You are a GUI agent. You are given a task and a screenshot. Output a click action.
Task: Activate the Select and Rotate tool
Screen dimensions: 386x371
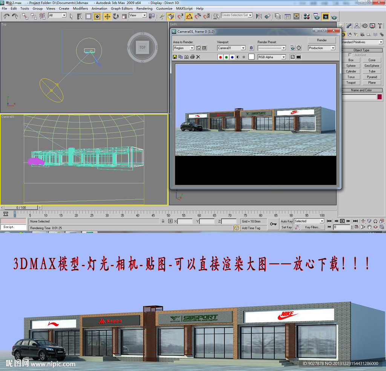(116, 17)
